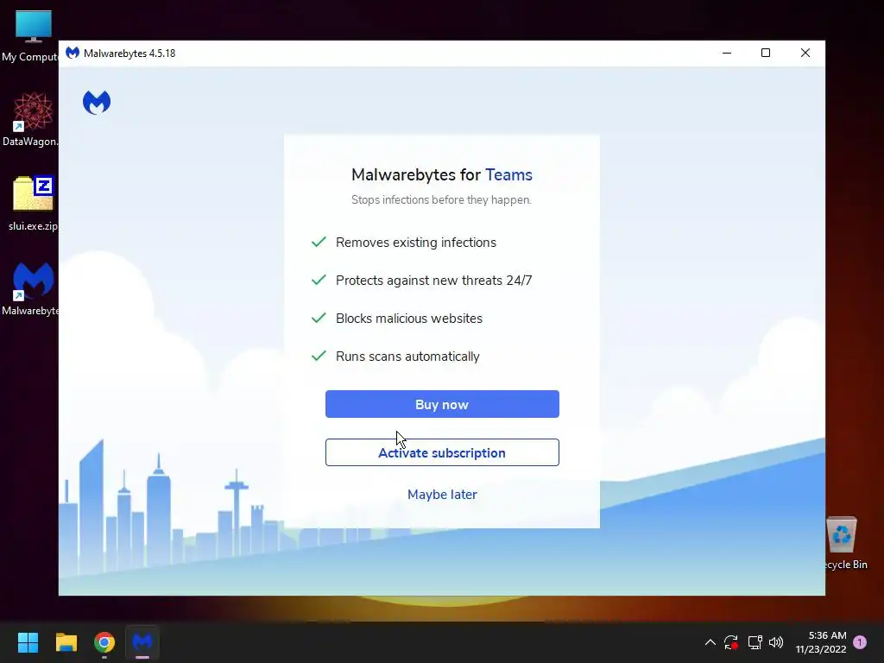The height and width of the screenshot is (663, 884).
Task: Open the clock showing 5:36 AM
Action: pyautogui.click(x=821, y=642)
